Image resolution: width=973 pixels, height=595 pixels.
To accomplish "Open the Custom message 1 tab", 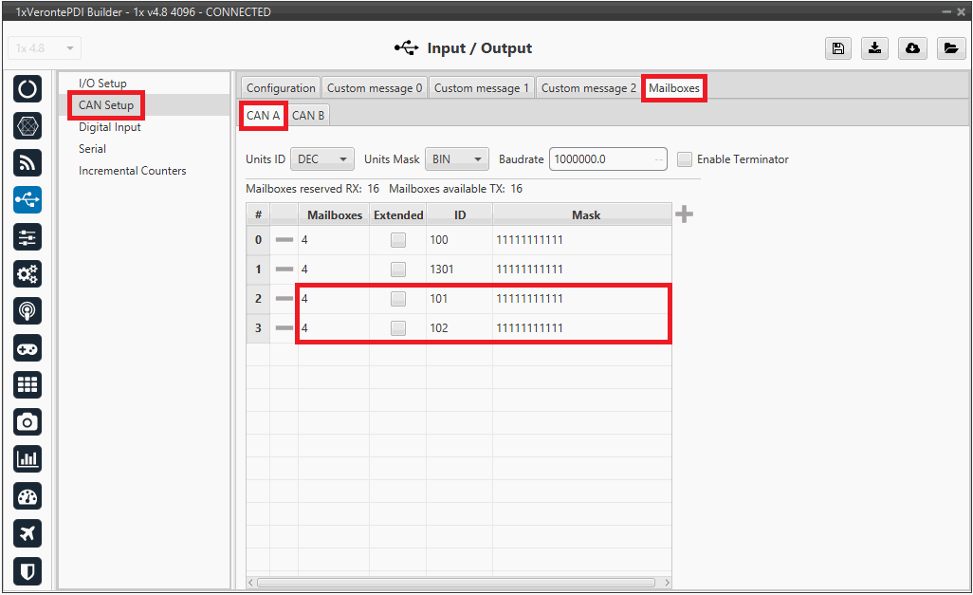I will (481, 88).
